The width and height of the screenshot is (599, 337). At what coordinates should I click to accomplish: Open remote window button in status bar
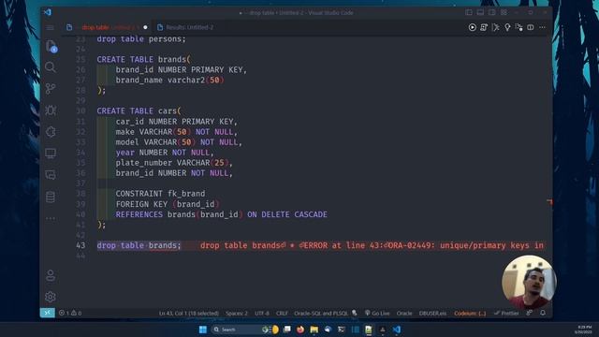[48, 313]
